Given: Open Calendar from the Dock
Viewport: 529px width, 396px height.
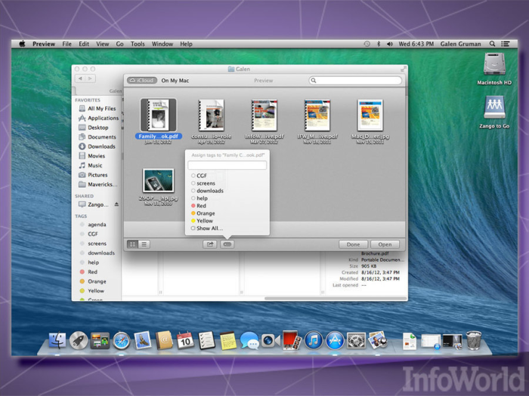Looking at the screenshot, I should (185, 340).
